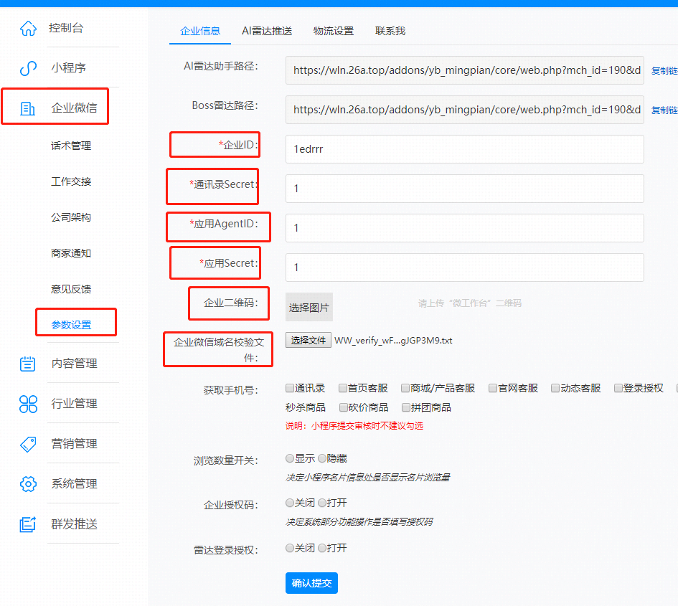This screenshot has width=678, height=606.
Task: Click the 控制台 home icon
Action: pyautogui.click(x=28, y=29)
